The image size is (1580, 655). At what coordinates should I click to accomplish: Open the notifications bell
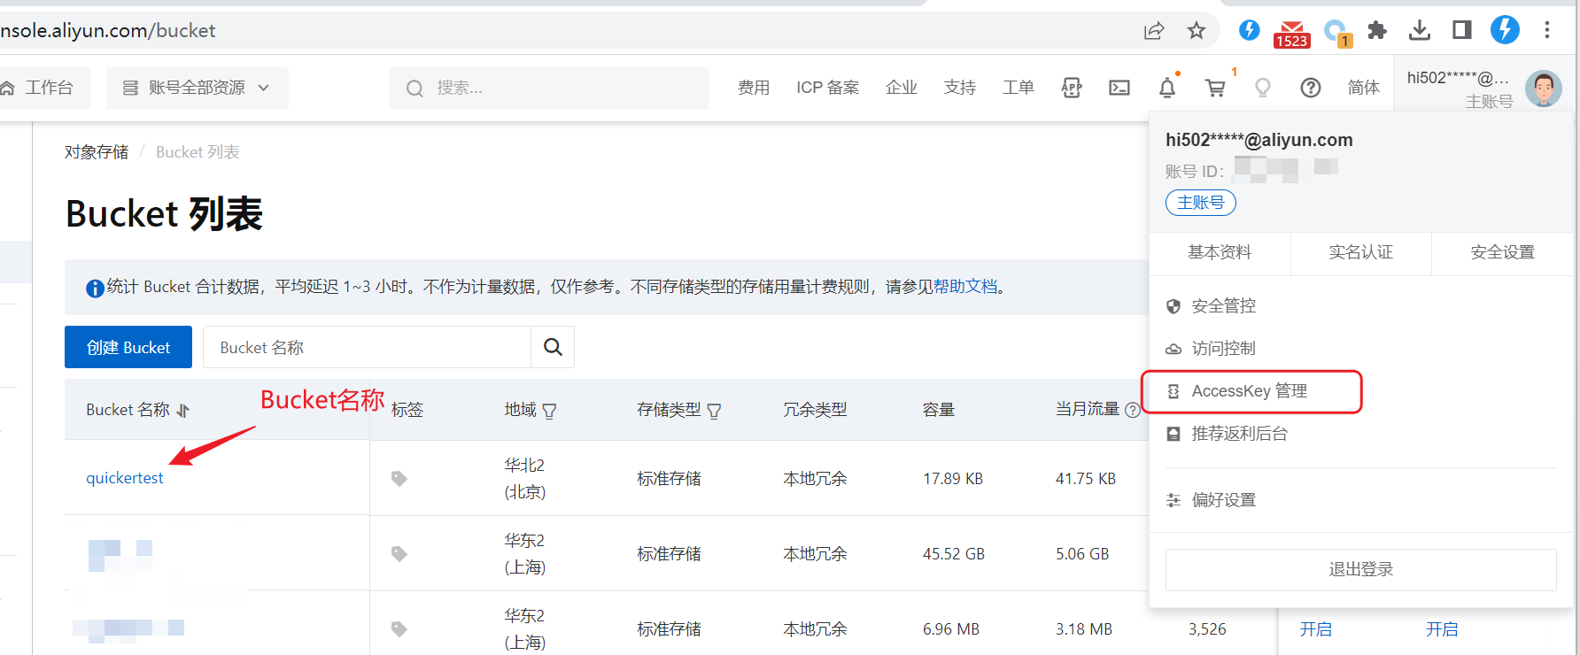click(x=1167, y=87)
